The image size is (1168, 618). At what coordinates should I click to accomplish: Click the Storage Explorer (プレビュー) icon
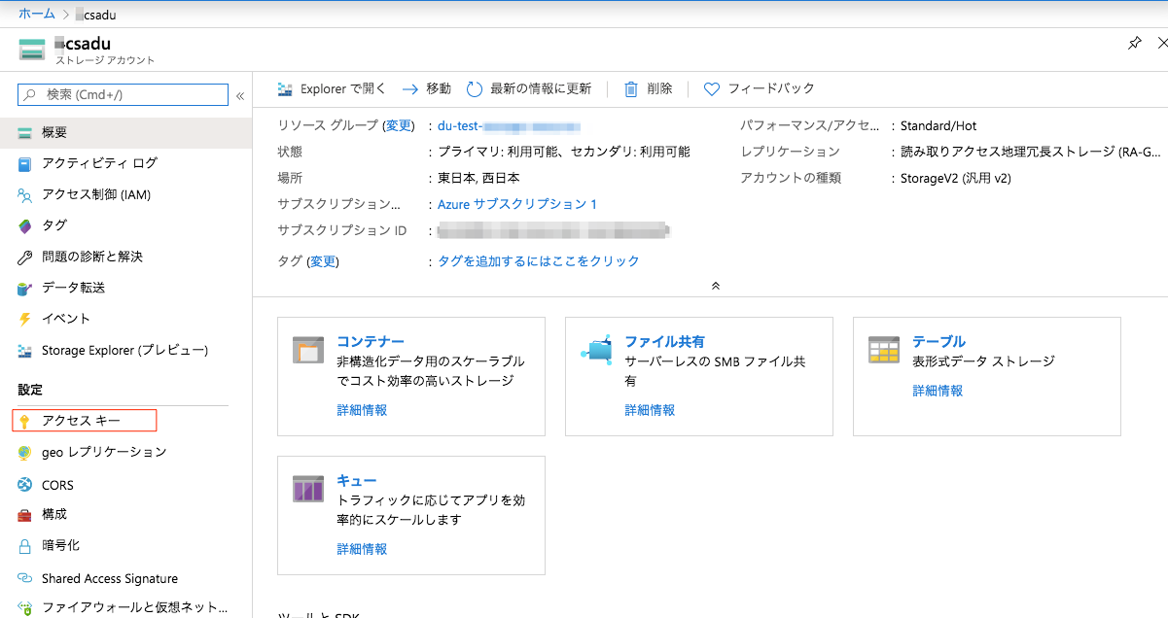25,350
